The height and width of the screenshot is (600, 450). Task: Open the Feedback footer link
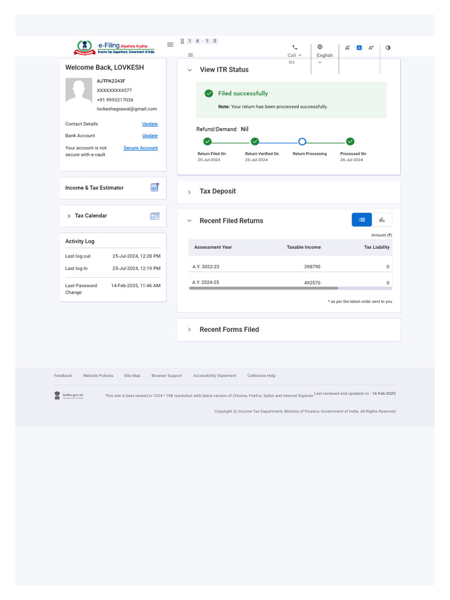63,376
